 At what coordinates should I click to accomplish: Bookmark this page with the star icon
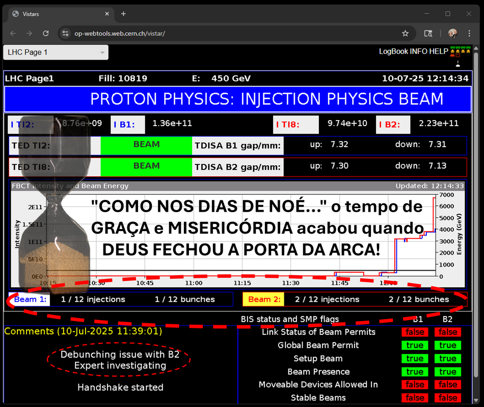click(x=405, y=34)
